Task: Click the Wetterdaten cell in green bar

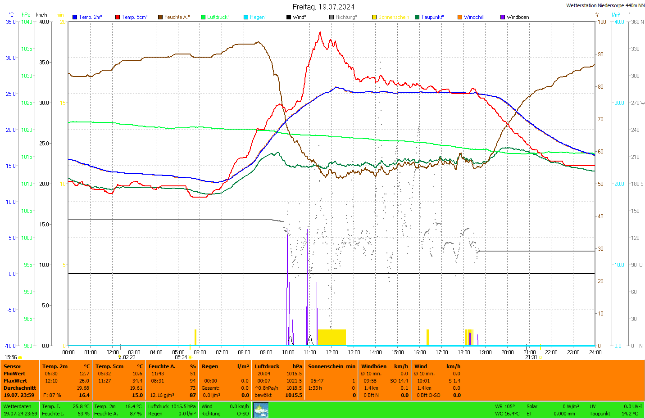Action: tap(17, 406)
